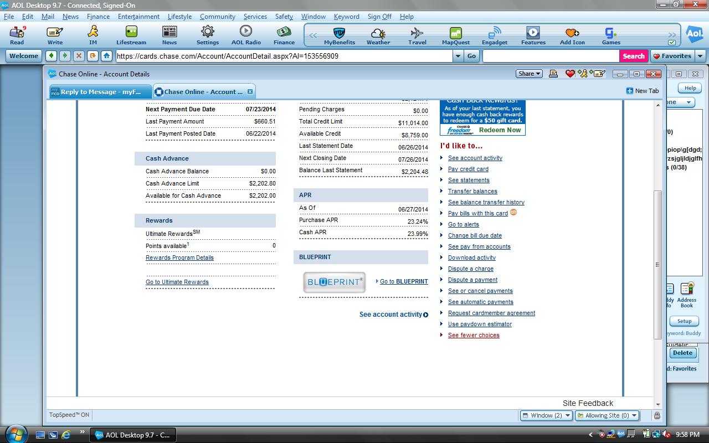Click the Weather icon
Screen dimensions: 709x443
(x=378, y=35)
